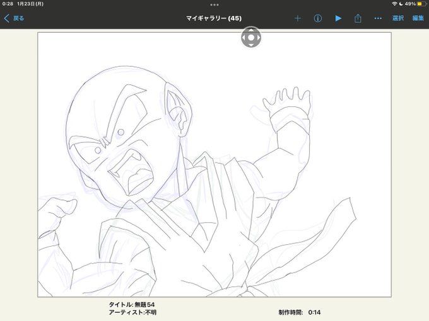Tap the battery 49% status indicator
429x321 pixels.
tap(415, 4)
